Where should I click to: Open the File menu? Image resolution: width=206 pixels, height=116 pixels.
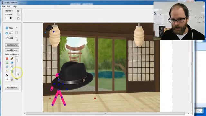pyautogui.click(x=3, y=6)
